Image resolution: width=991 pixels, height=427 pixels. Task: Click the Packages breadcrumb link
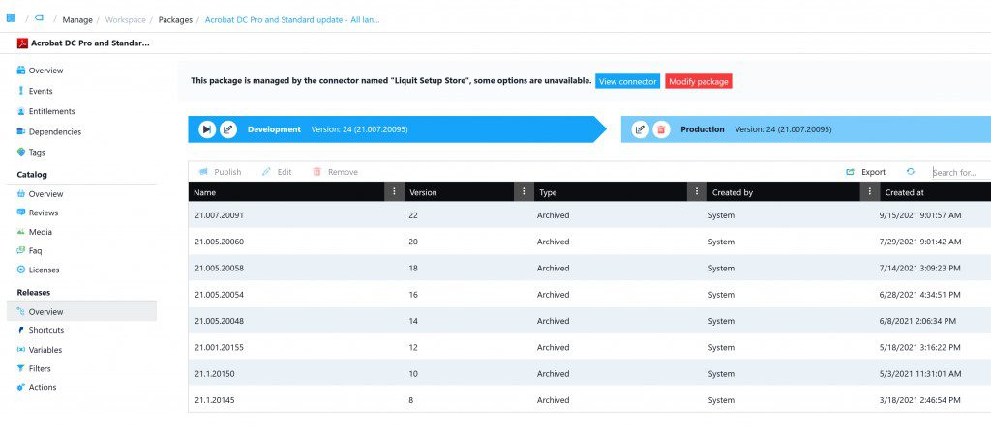[175, 19]
